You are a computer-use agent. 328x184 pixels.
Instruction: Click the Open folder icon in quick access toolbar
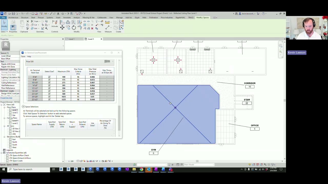[9, 14]
